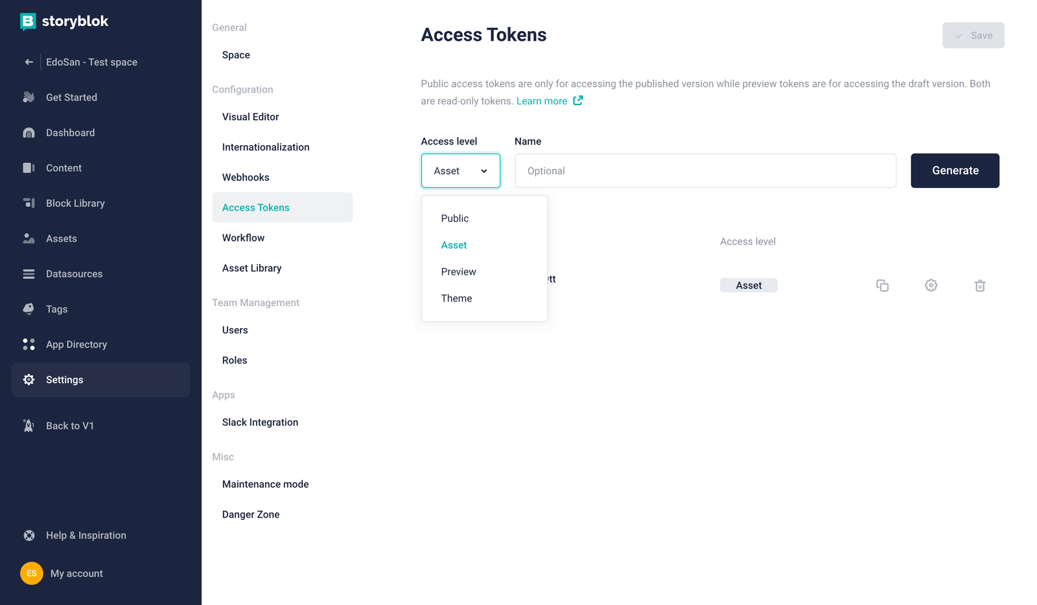Click Back to V1 label
The width and height of the screenshot is (1037, 605).
70,426
